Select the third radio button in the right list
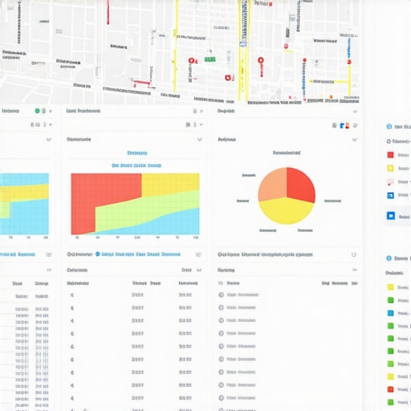The width and height of the screenshot is (411, 411). pos(221,320)
